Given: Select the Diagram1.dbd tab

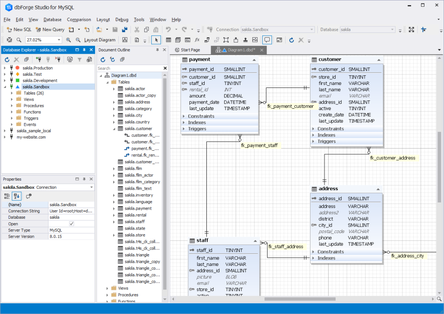Looking at the screenshot, I should click(238, 50).
